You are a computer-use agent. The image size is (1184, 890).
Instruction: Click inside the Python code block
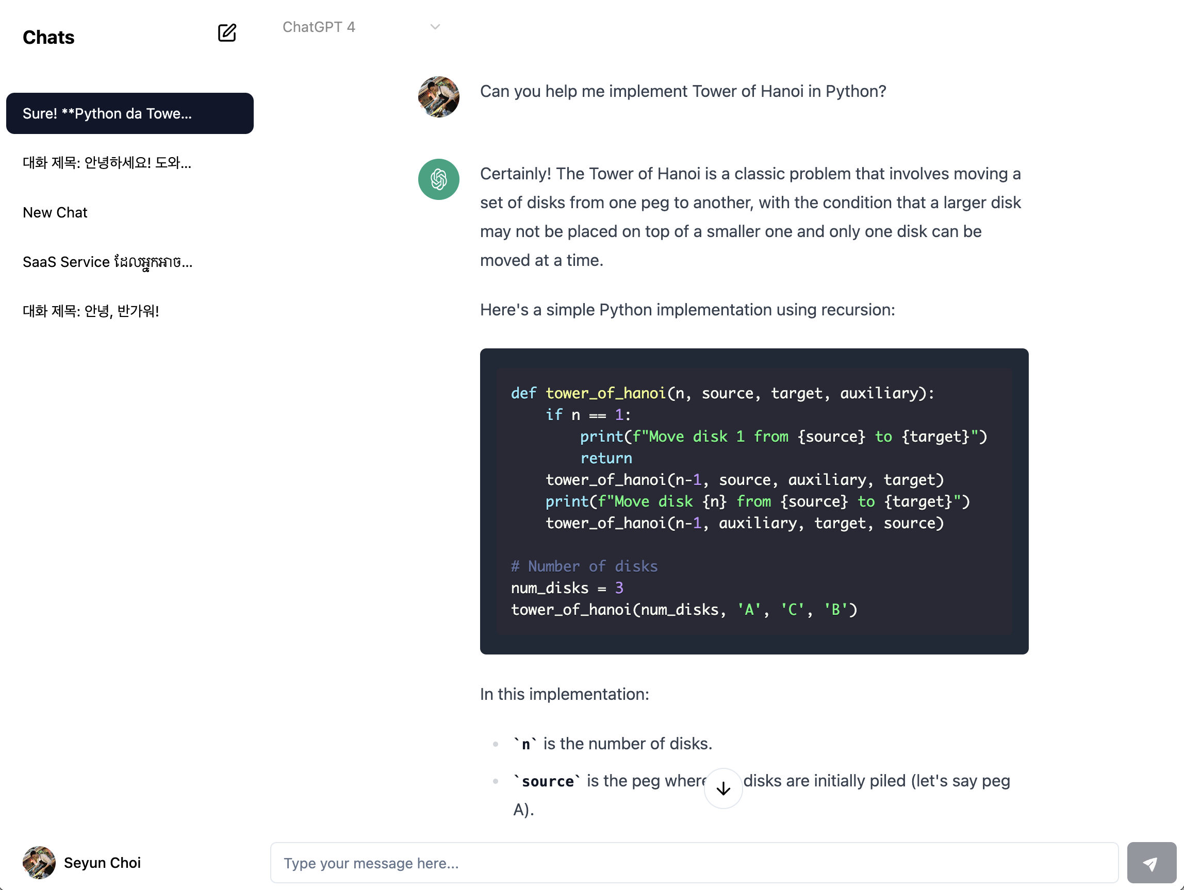754,501
